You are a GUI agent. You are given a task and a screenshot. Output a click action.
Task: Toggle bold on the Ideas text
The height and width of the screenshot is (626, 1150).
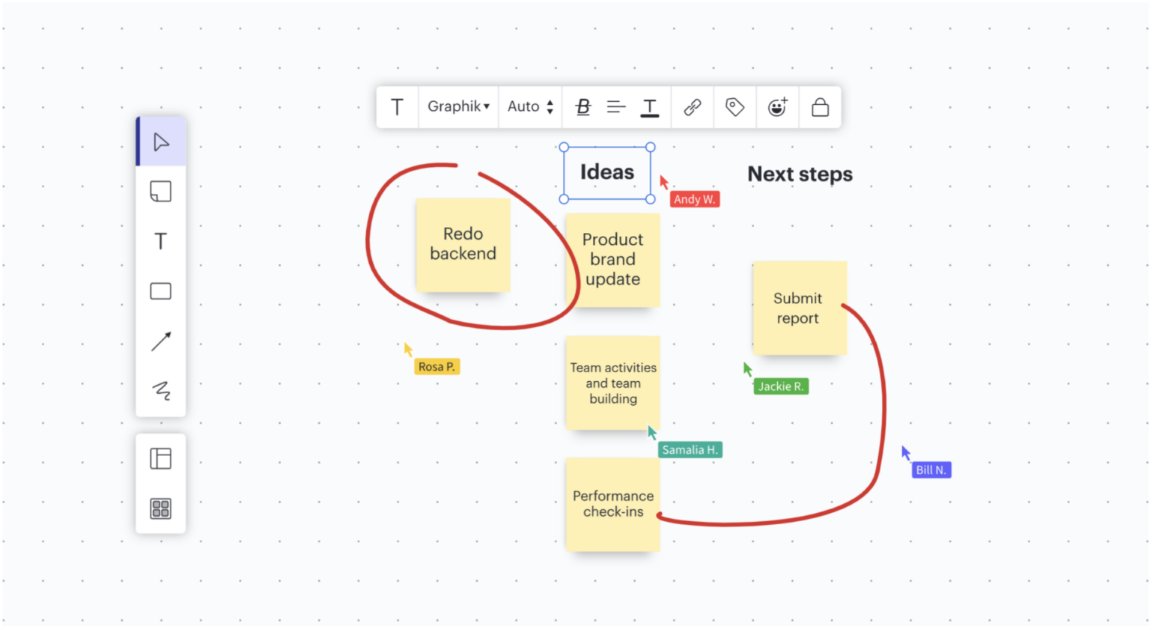(x=582, y=106)
